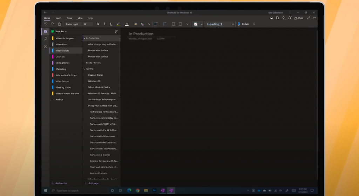Click the In Production page title
The height and width of the screenshot is (196, 359).
click(141, 34)
